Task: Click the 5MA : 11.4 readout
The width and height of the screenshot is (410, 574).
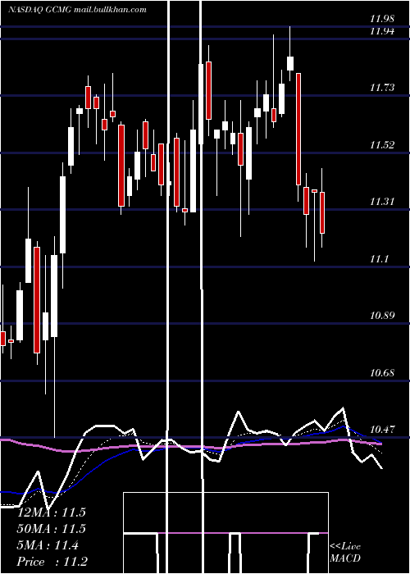Action: [x=48, y=545]
